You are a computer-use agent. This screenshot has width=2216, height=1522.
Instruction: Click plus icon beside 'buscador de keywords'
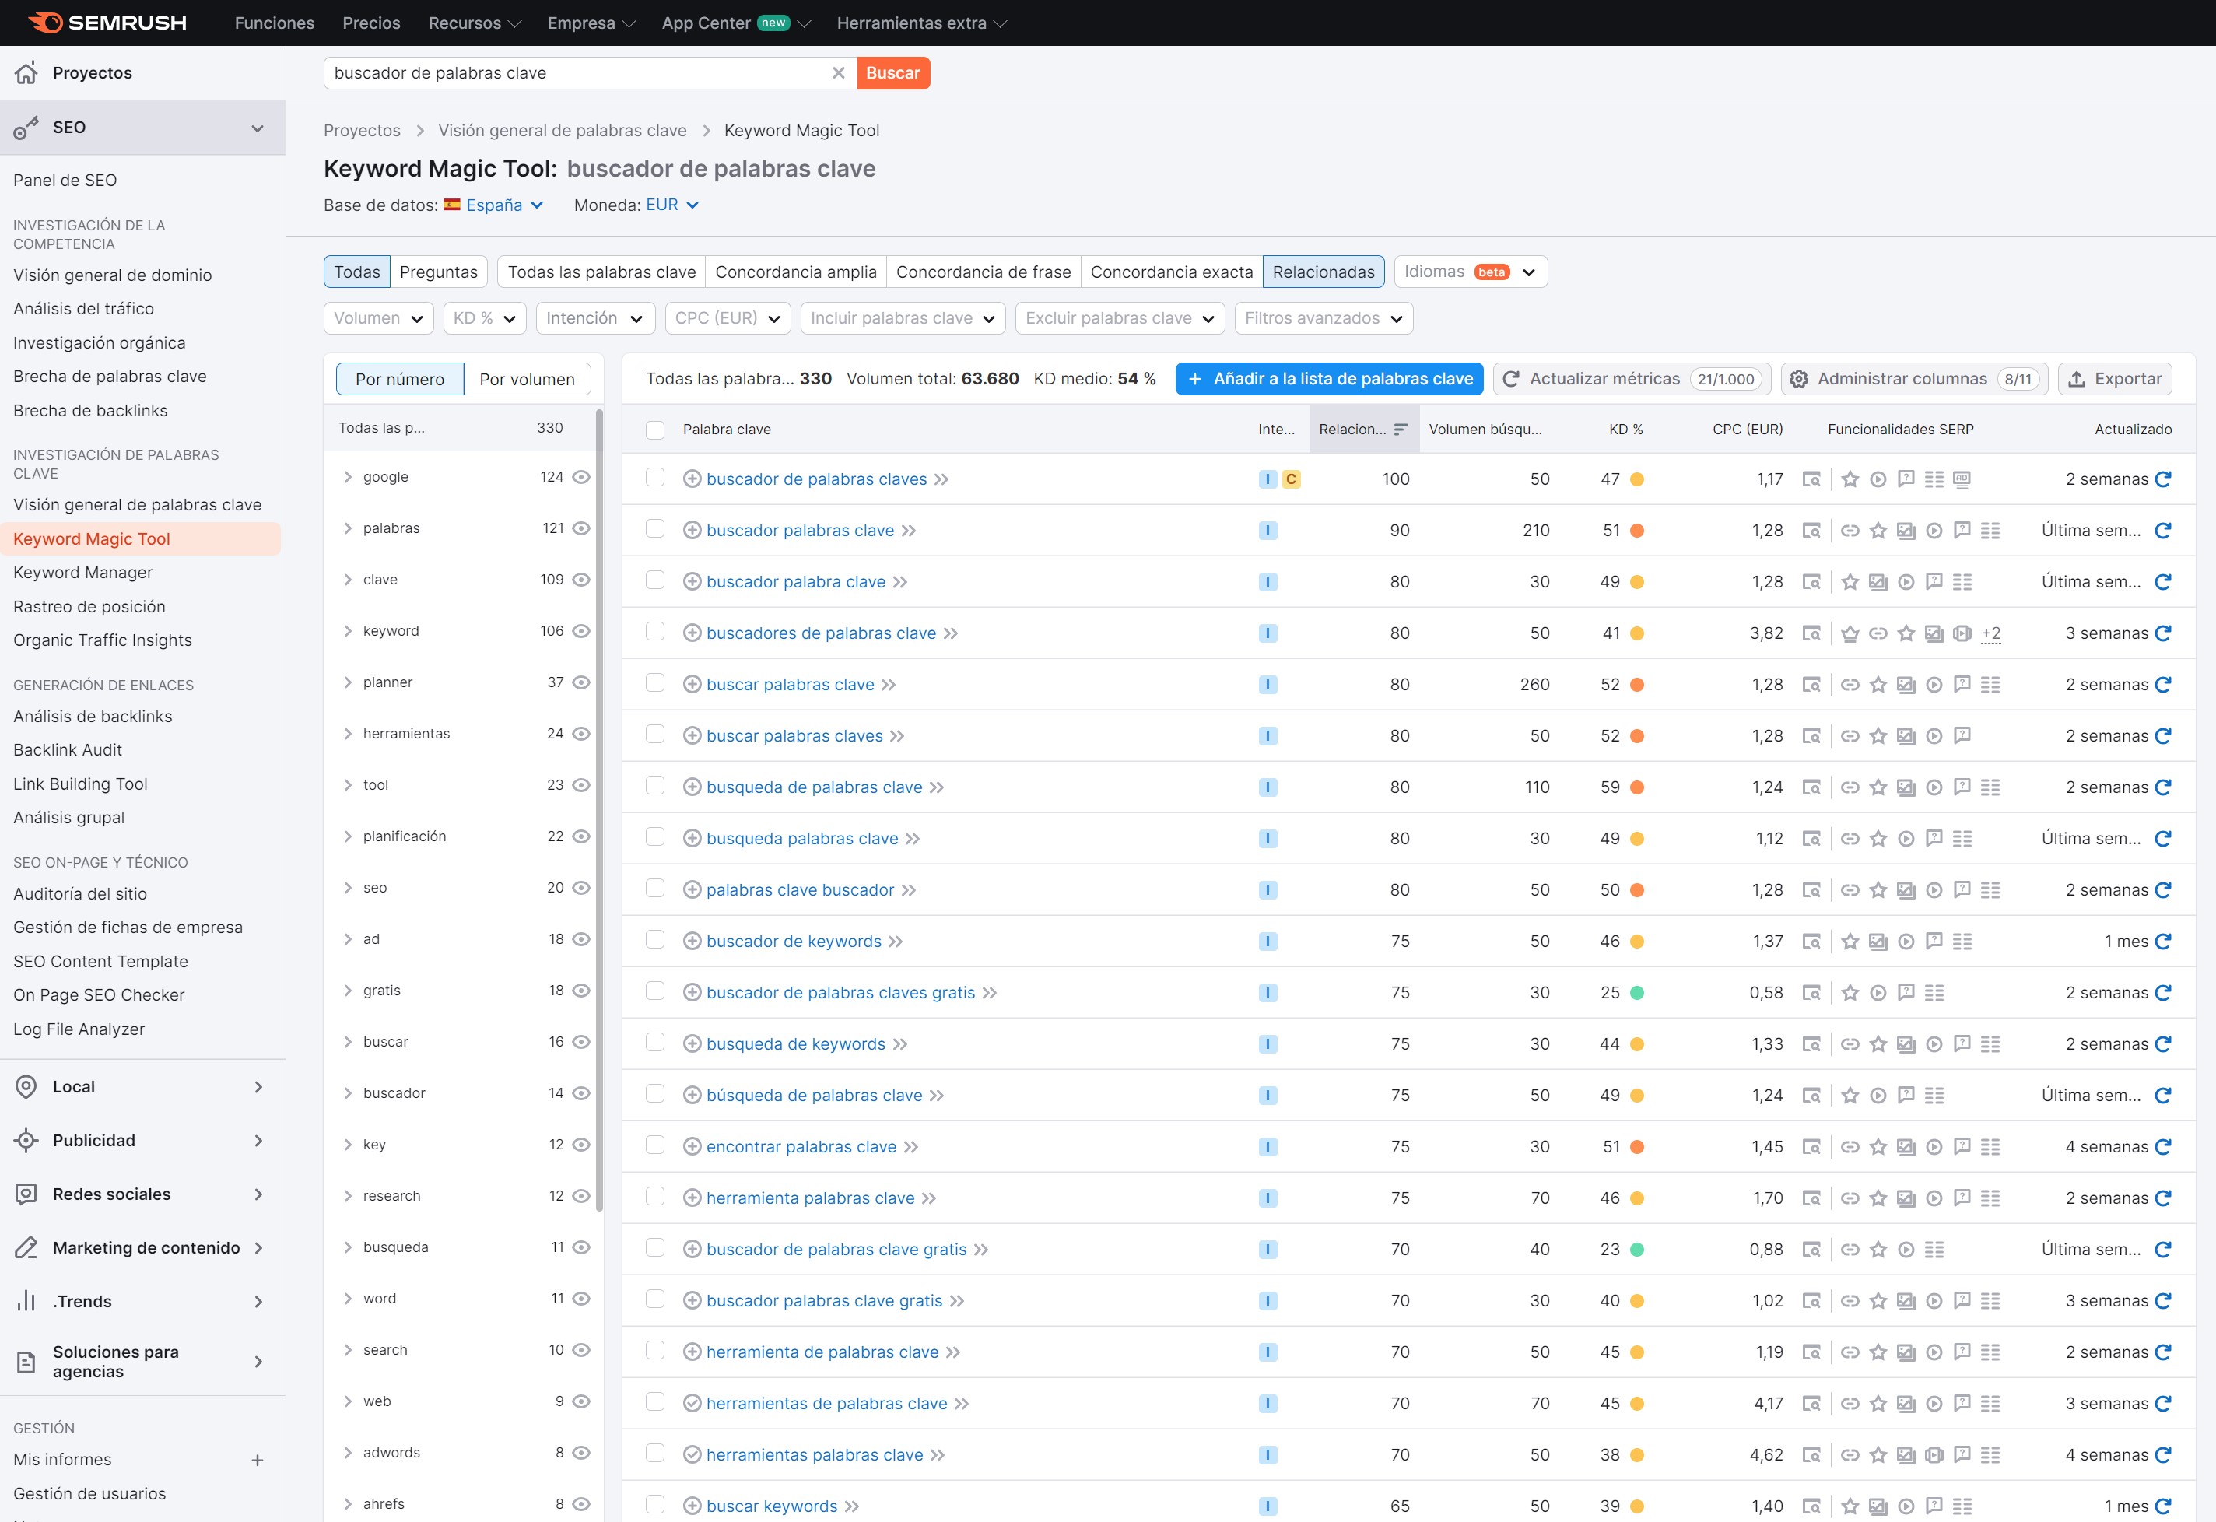pyautogui.click(x=692, y=942)
